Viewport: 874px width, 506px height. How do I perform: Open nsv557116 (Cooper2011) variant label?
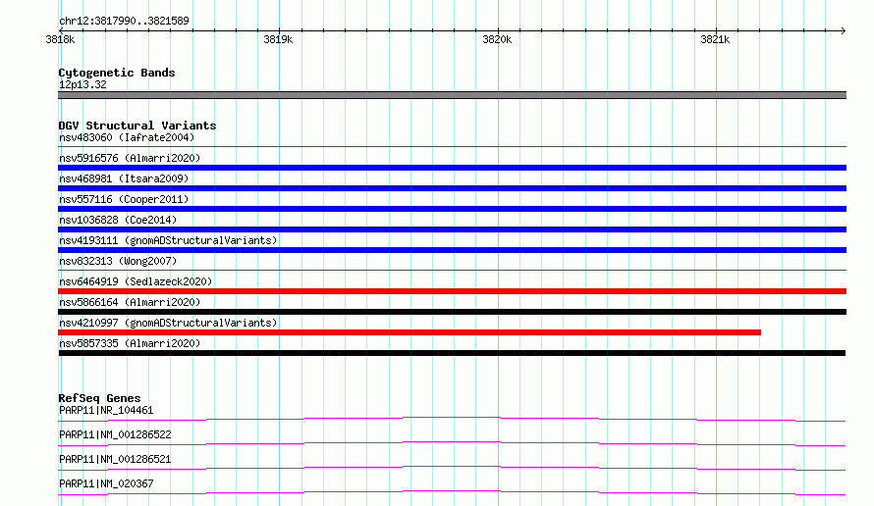click(124, 199)
